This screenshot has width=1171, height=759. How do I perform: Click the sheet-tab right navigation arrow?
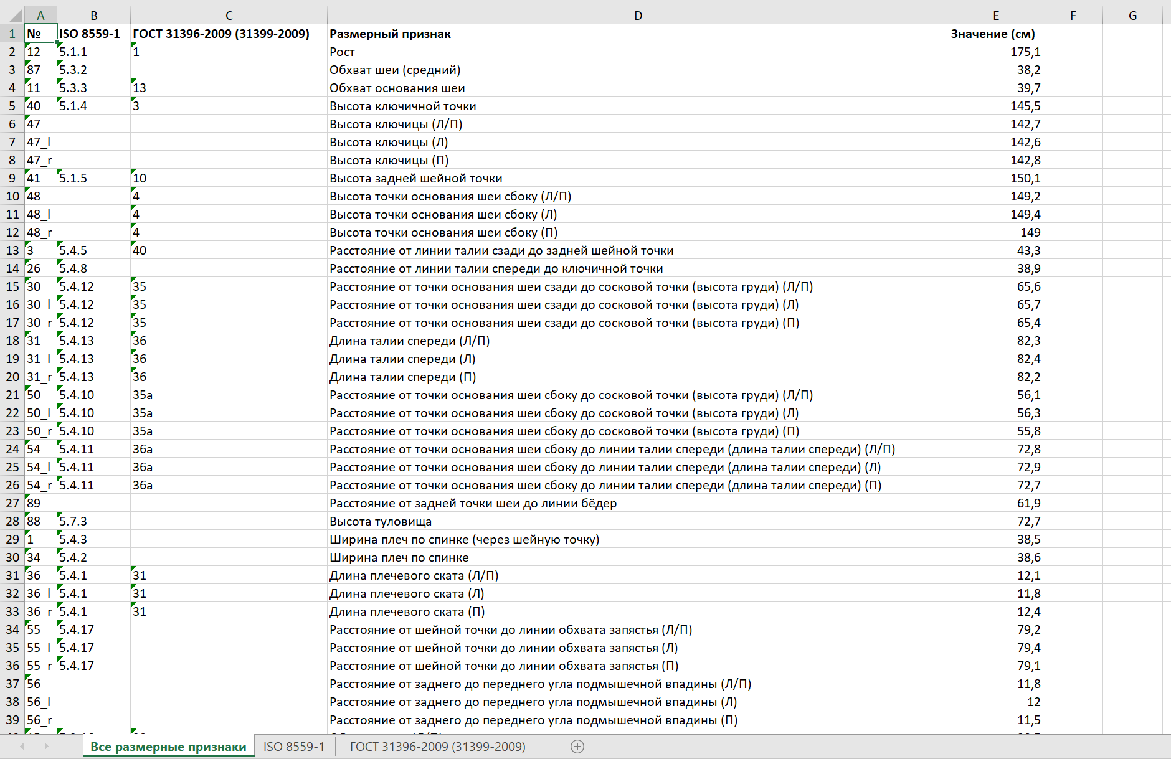47,746
